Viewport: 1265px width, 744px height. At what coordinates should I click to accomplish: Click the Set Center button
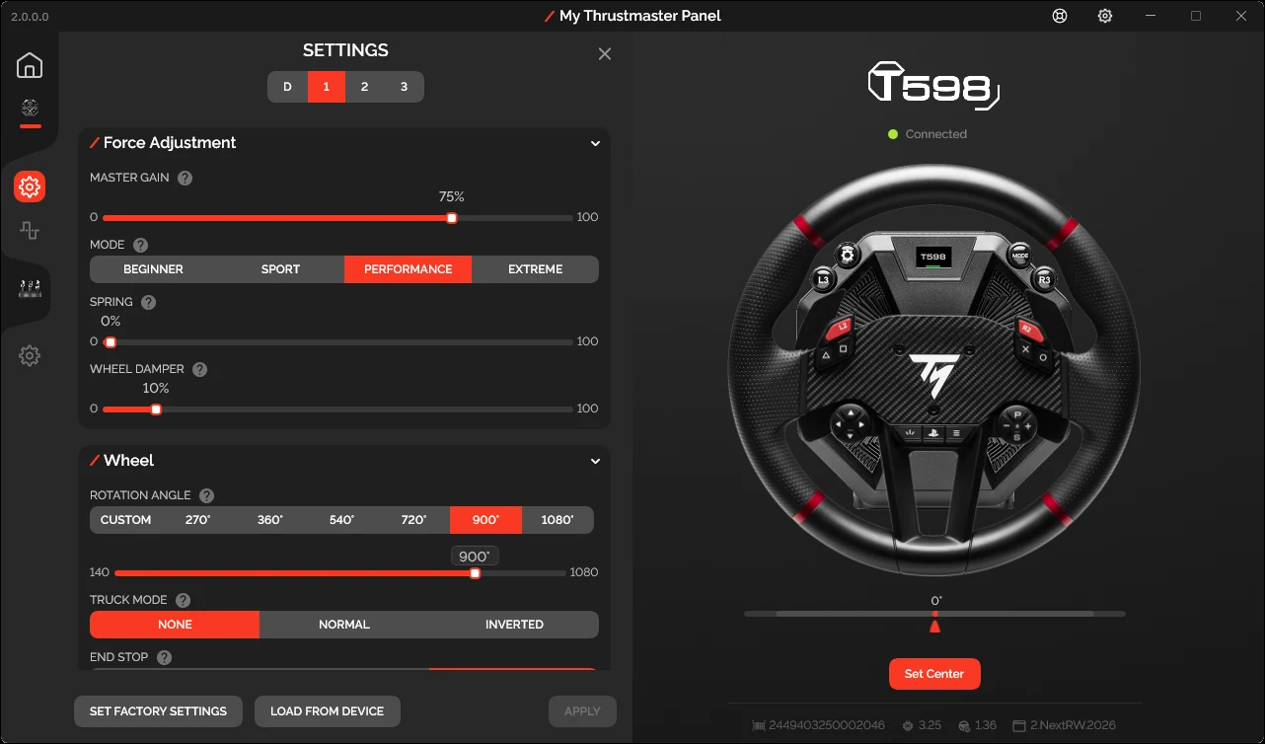(x=934, y=674)
